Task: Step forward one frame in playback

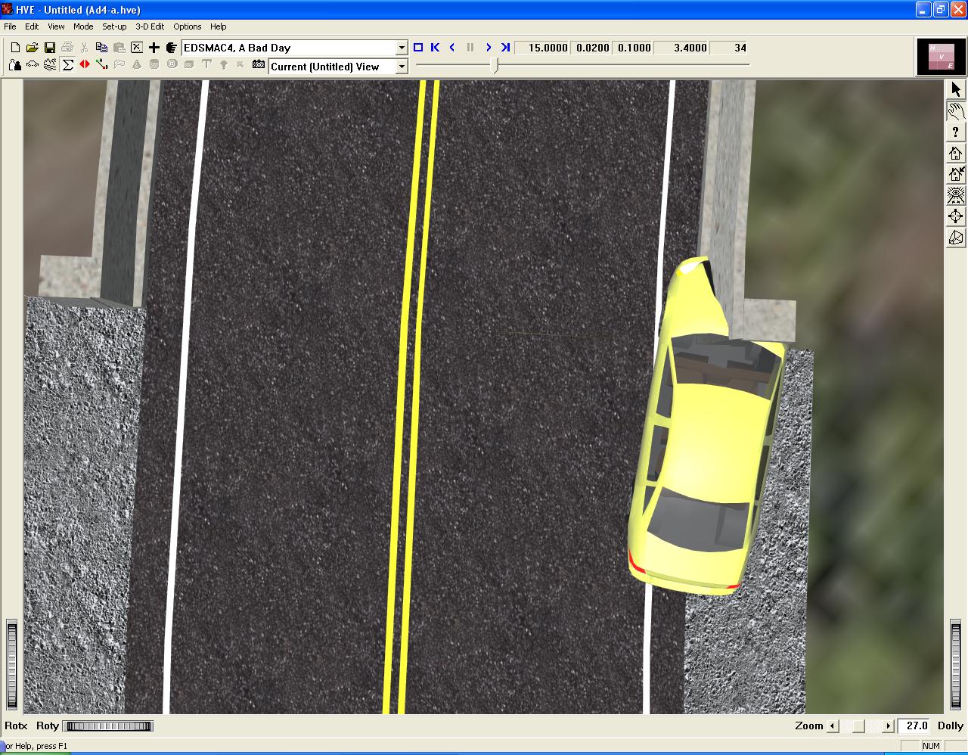Action: [489, 48]
